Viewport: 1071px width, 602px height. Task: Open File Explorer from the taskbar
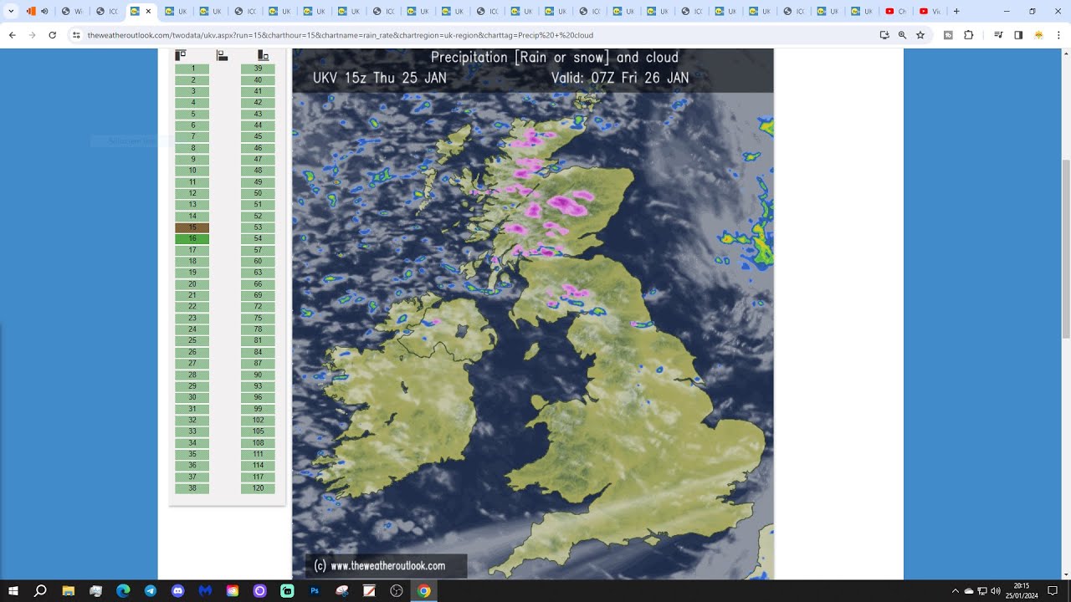coord(69,591)
